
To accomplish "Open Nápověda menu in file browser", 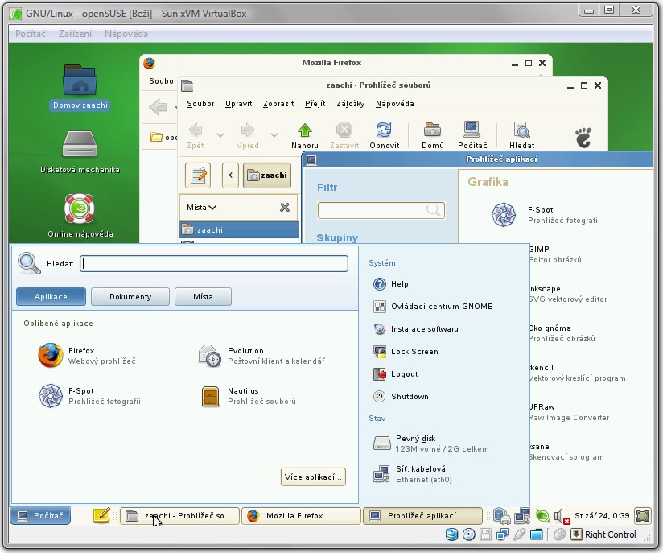I will pyautogui.click(x=395, y=104).
